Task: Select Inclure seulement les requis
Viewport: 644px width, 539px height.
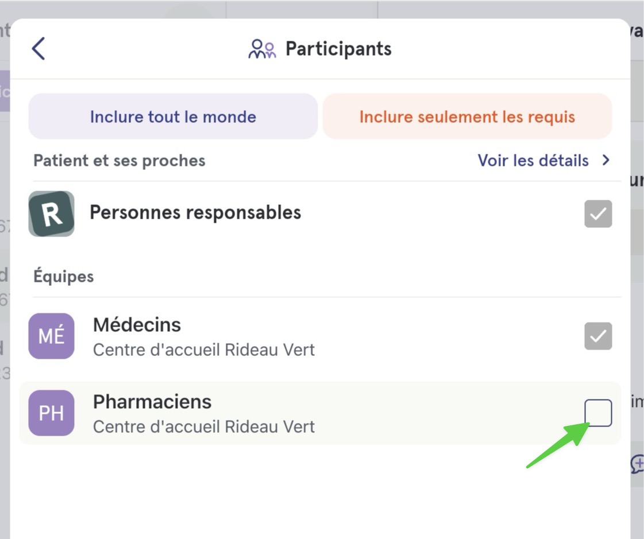Action: pyautogui.click(x=467, y=117)
